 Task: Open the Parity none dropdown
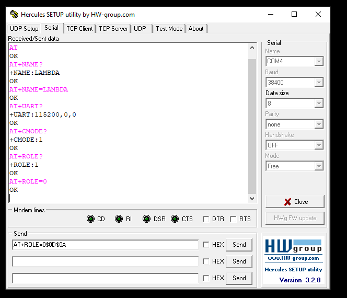319,124
